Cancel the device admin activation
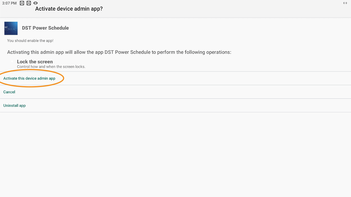The image size is (351, 197). click(9, 92)
